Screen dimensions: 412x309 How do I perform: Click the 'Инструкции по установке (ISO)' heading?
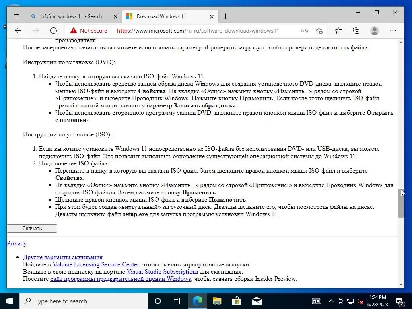[66, 134]
